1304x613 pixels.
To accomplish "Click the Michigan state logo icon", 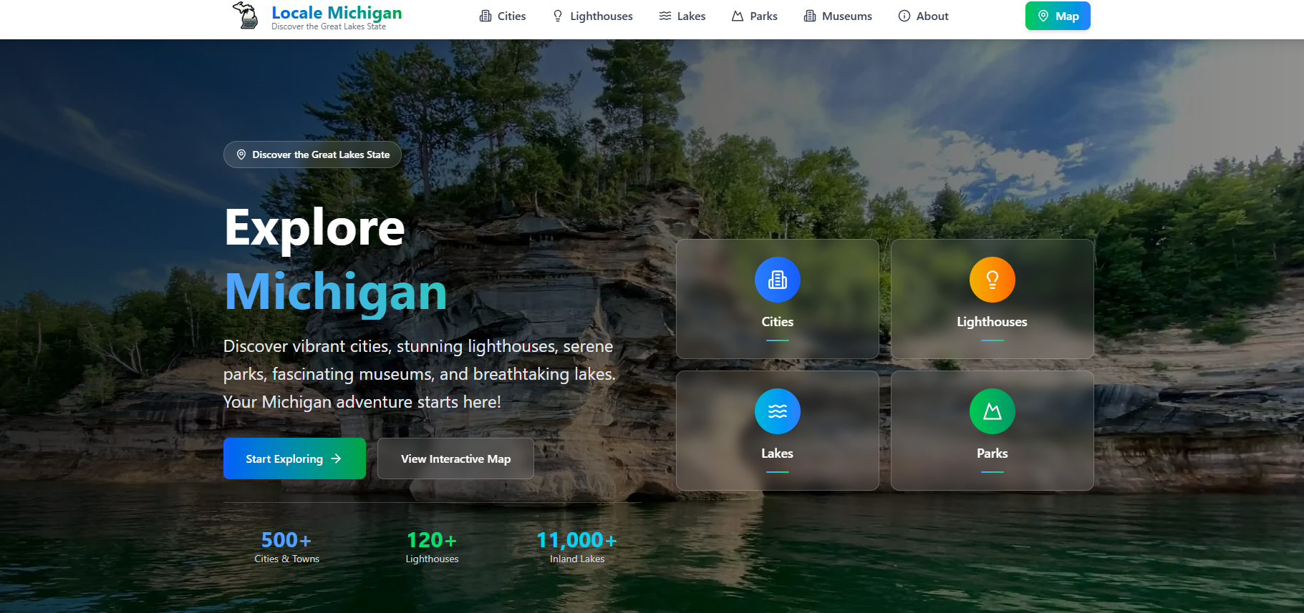I will (246, 16).
